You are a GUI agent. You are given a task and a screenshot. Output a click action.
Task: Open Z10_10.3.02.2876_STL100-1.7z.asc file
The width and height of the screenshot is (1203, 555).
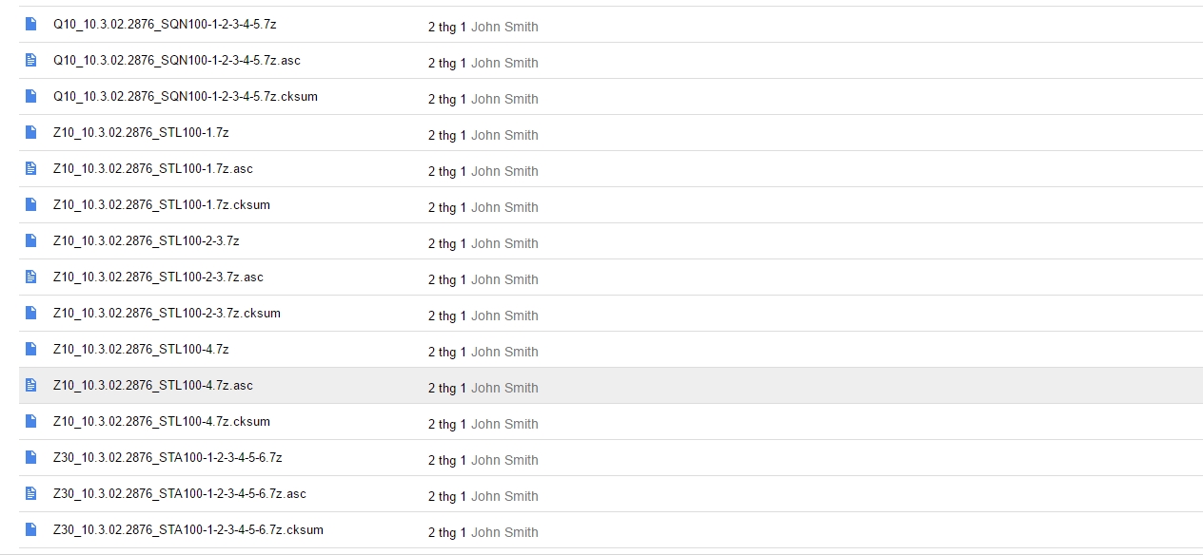(x=152, y=168)
